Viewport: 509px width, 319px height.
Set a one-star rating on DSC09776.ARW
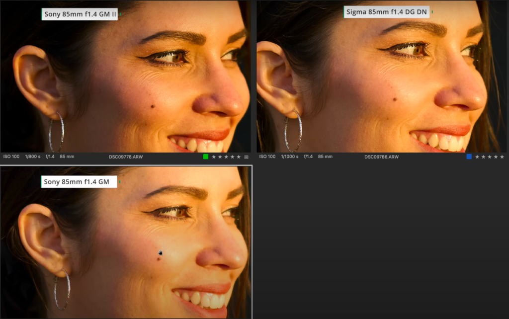214,157
